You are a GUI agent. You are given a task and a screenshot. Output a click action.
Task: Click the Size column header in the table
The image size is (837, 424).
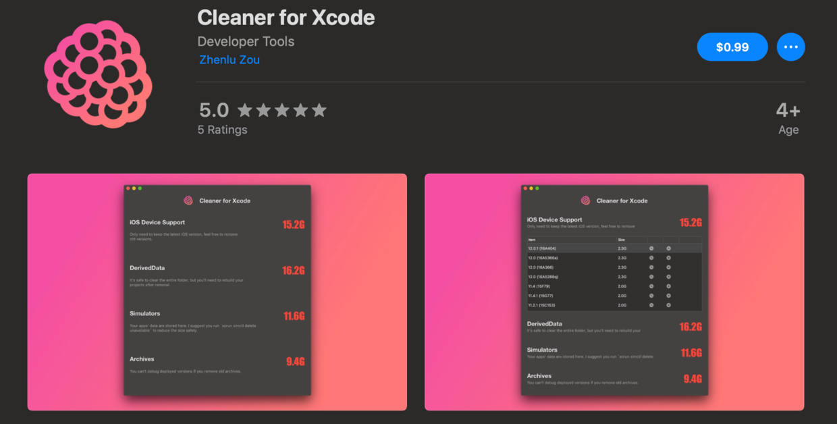(621, 240)
